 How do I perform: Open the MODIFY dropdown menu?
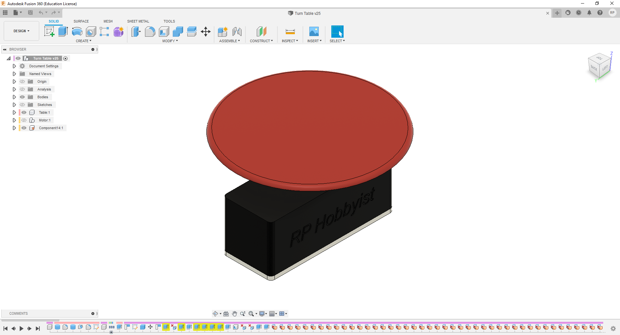(170, 41)
